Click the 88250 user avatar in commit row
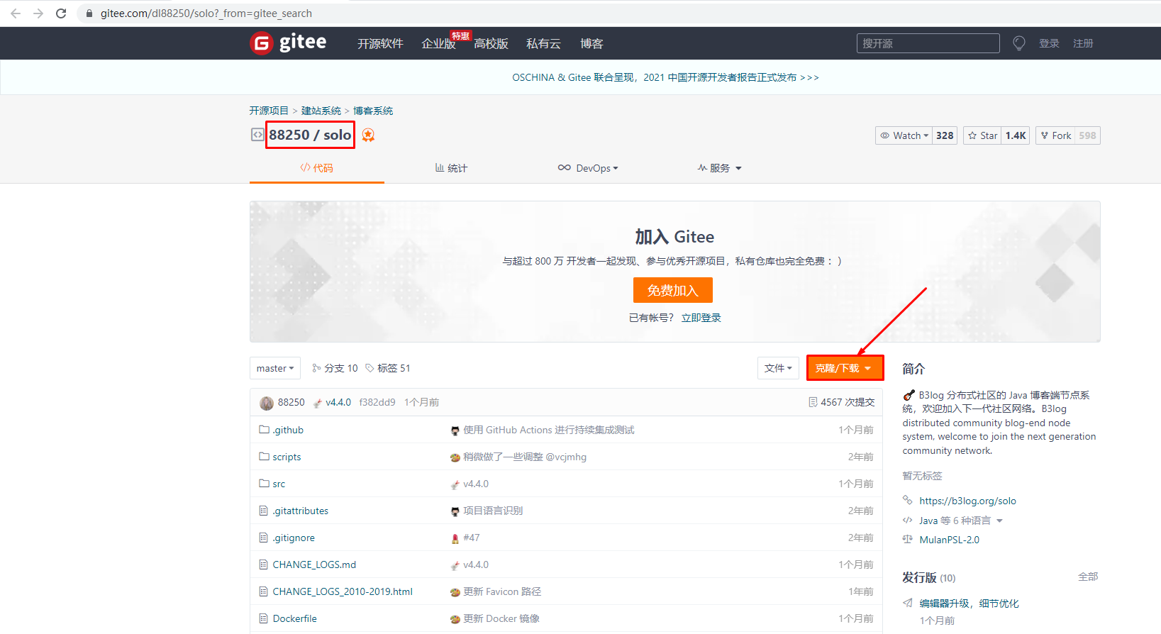Screen dimensions: 1161x634 pyautogui.click(x=267, y=403)
